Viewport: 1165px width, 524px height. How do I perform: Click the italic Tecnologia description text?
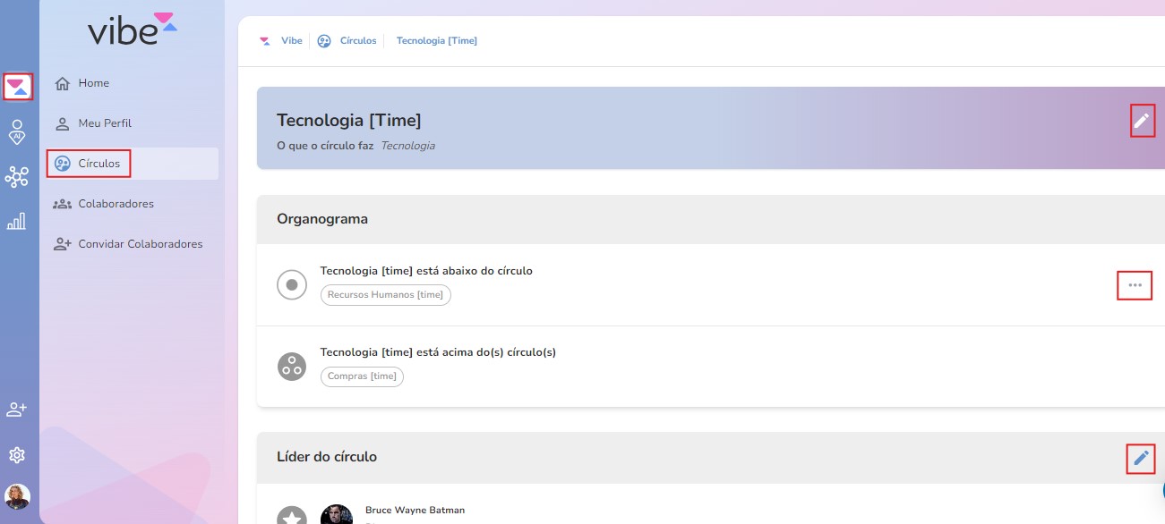click(x=408, y=145)
